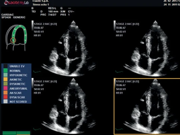This screenshot has width=180, height=135.
Task: Select the highlighted bottom-right echo clip
Action: coord(147,106)
